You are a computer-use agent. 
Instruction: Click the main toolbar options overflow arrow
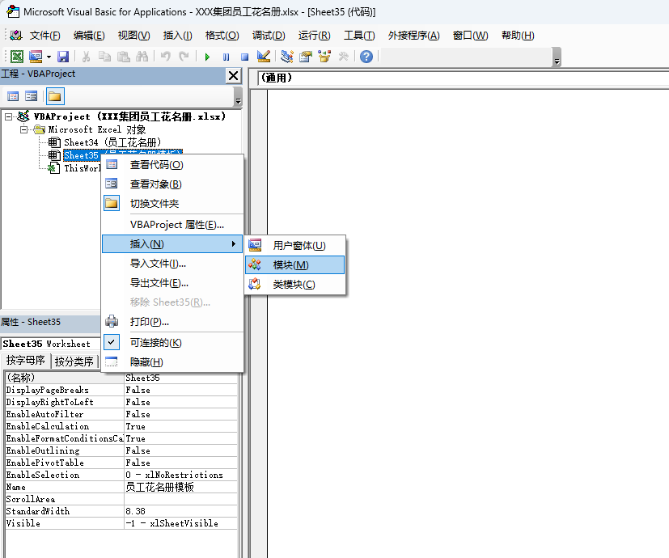click(x=557, y=58)
